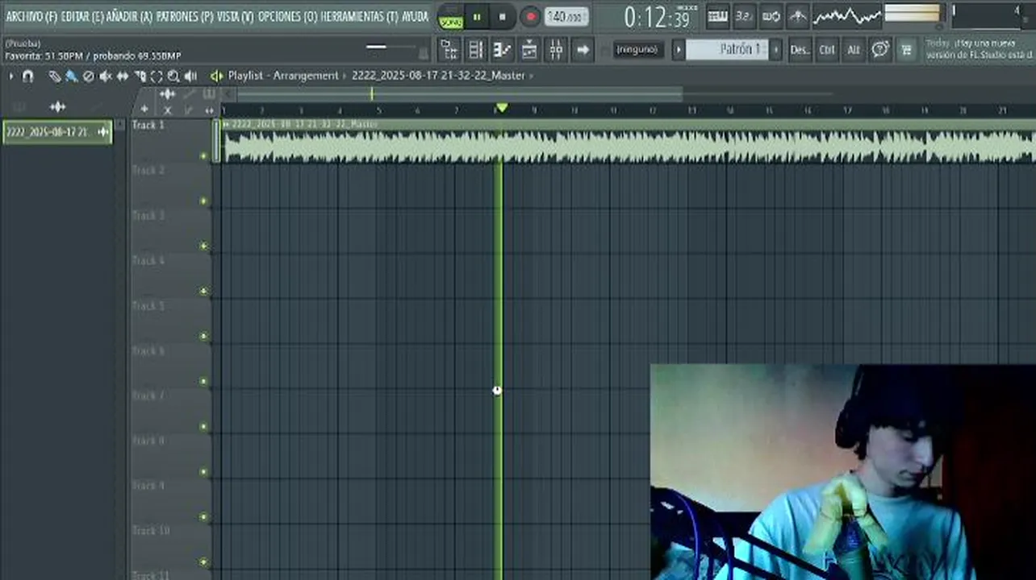Image resolution: width=1036 pixels, height=580 pixels.
Task: Open the Patrón 1 pattern selector
Action: (x=727, y=49)
